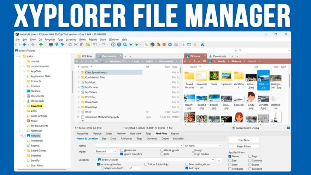Create a new folder via toolbar icon
The image size is (311, 175).
[88, 45]
